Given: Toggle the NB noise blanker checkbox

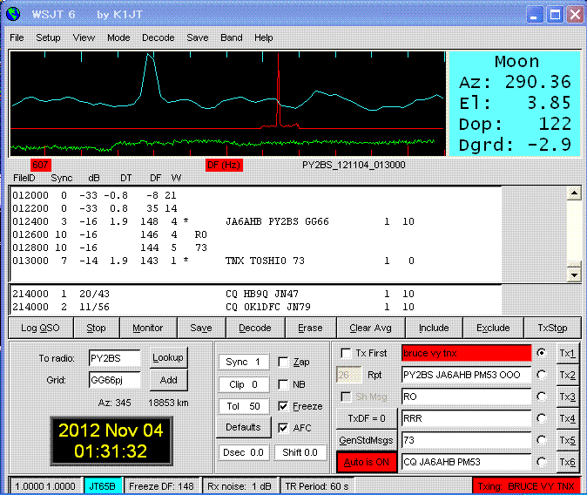Looking at the screenshot, I should coord(283,384).
